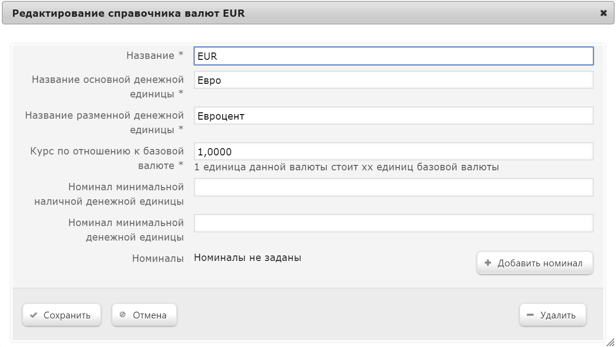Focus the Евро main unit name field

pyautogui.click(x=394, y=80)
